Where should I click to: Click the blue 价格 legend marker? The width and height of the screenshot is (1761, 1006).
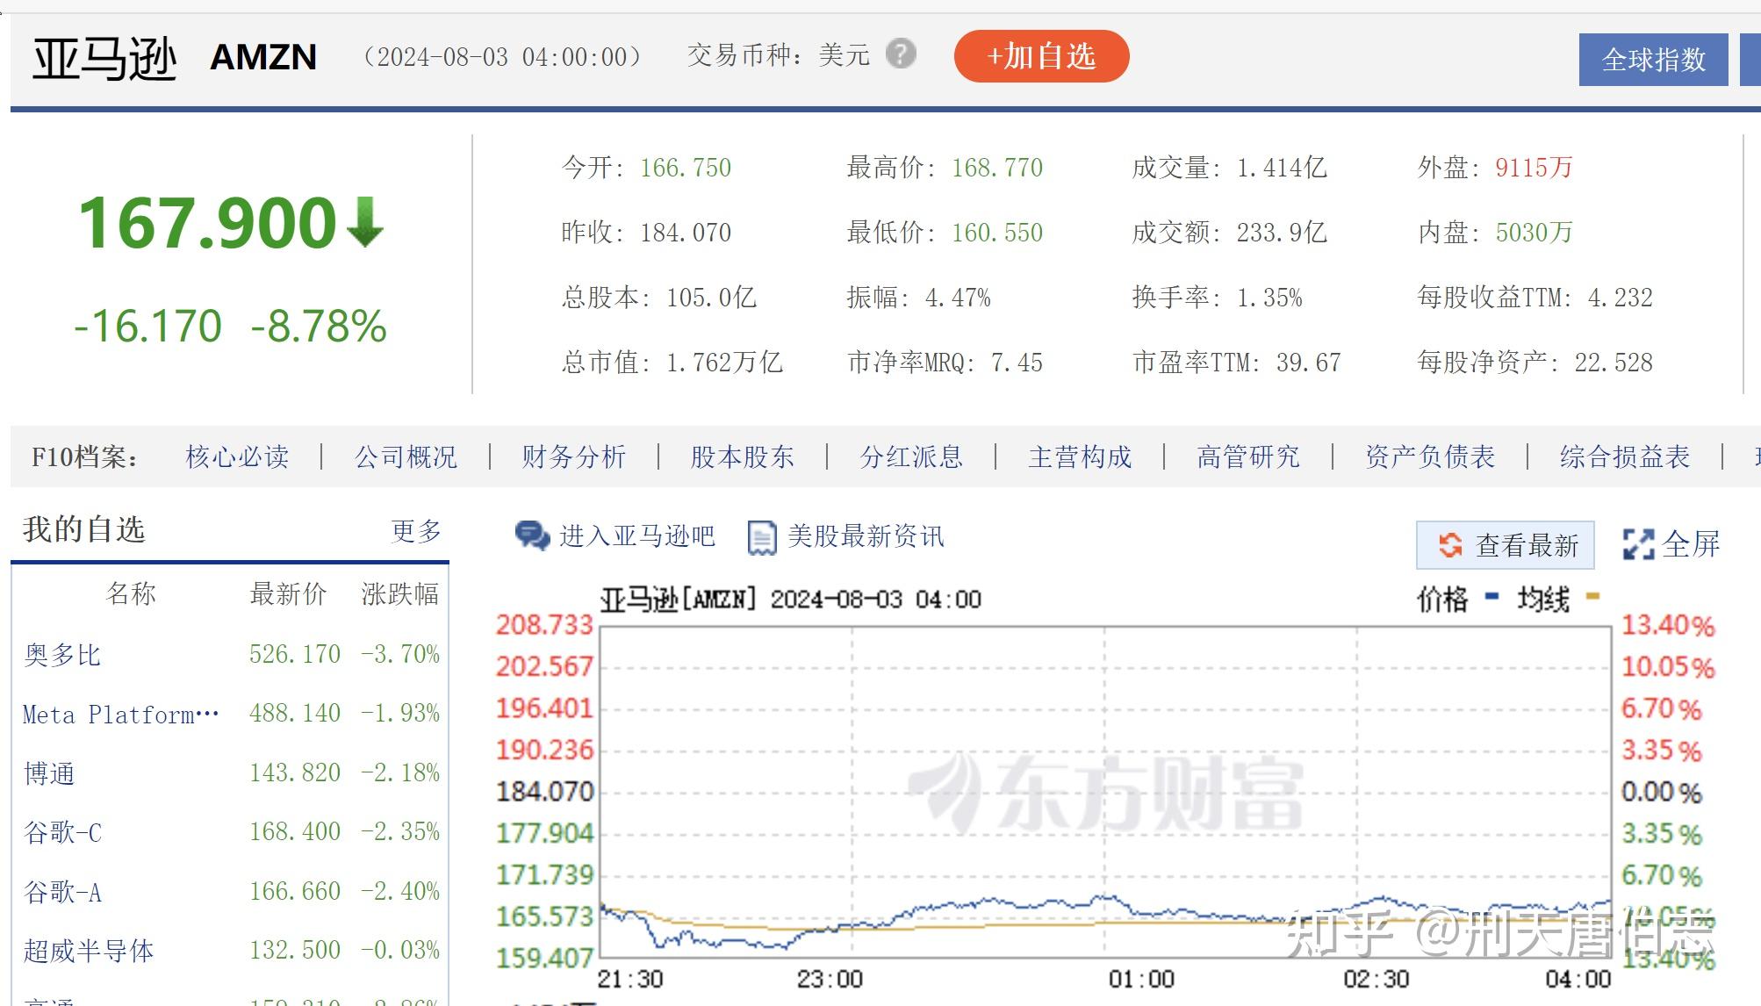(x=1491, y=597)
